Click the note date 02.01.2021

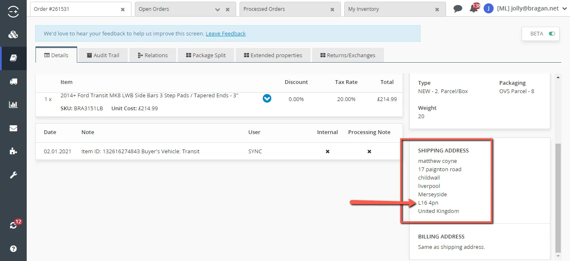pos(58,151)
